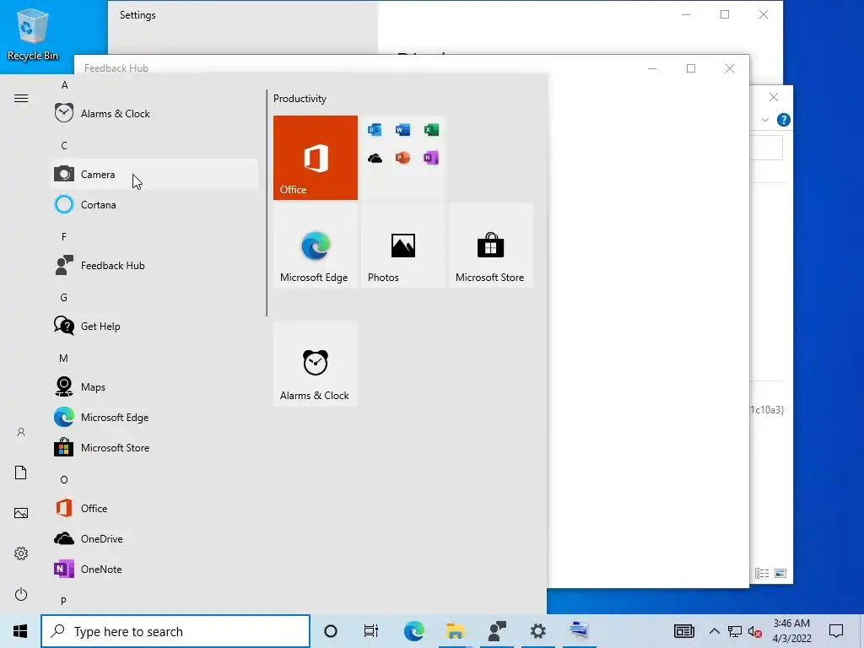
Task: Open File Explorer from the taskbar
Action: pos(455,631)
